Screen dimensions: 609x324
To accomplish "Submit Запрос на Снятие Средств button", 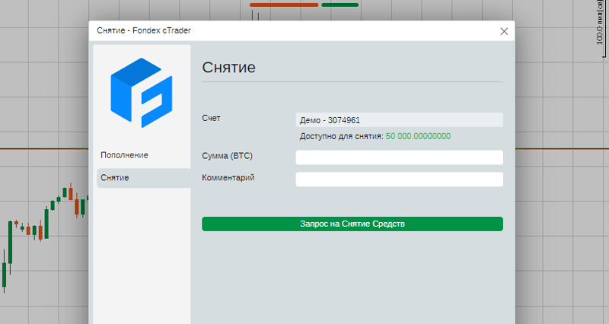I will pyautogui.click(x=352, y=224).
